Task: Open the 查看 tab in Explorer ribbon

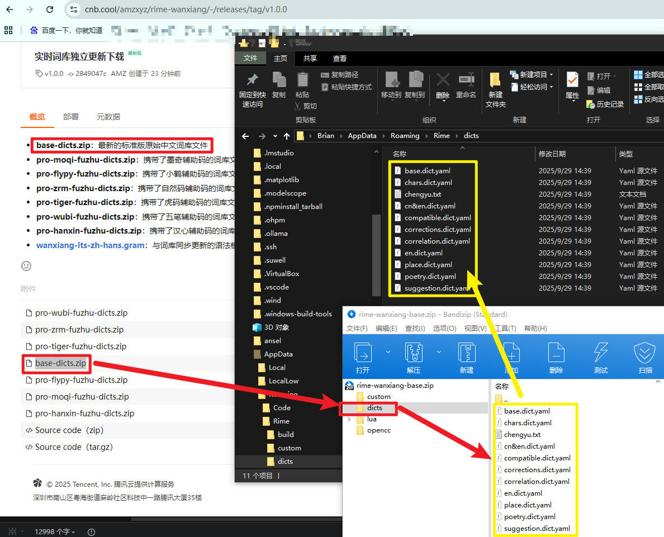Action: (x=339, y=58)
